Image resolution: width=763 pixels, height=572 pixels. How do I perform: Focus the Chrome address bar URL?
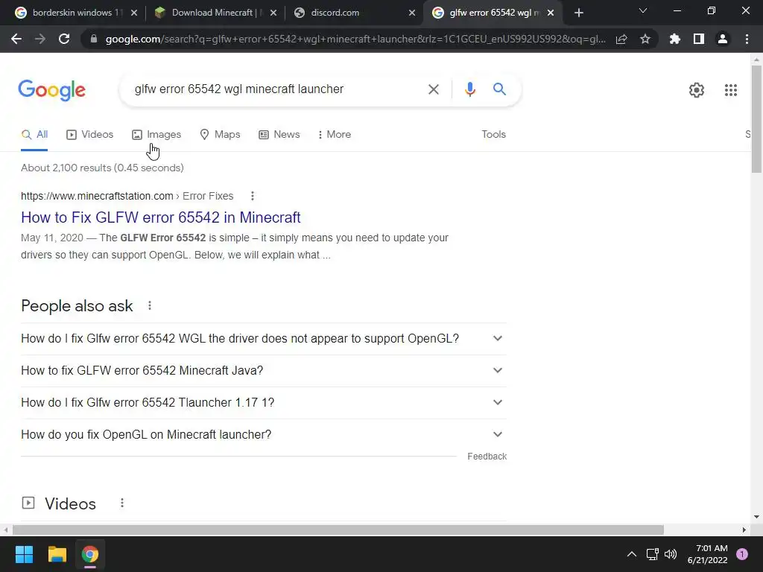(x=355, y=39)
